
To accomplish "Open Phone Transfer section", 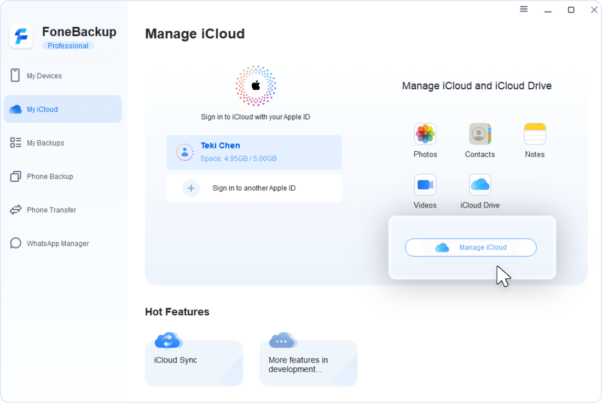I will coord(51,210).
